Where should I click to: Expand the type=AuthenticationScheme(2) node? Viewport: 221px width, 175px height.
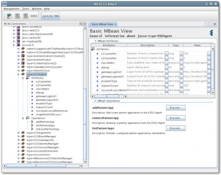(18, 56)
